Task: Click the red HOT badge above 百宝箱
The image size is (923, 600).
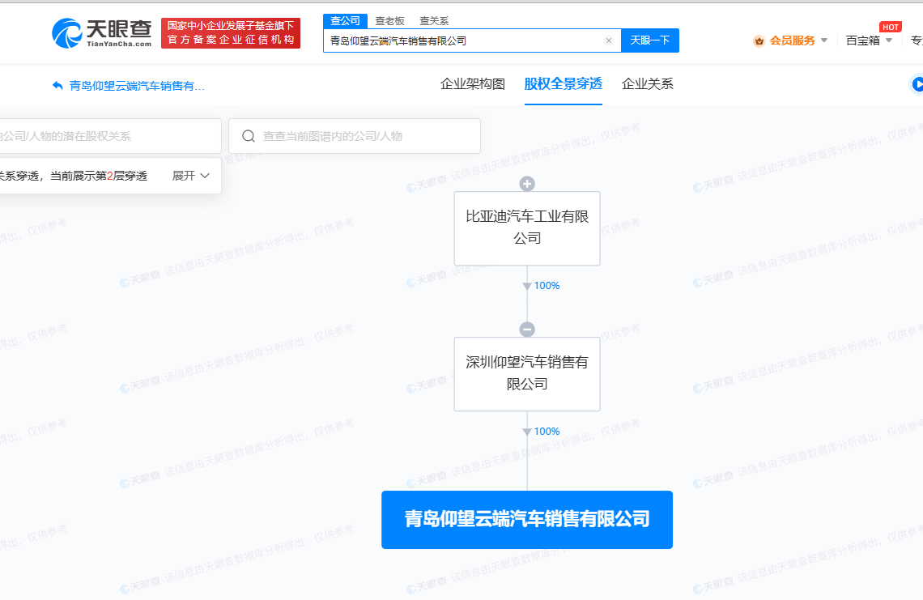Action: pos(890,27)
